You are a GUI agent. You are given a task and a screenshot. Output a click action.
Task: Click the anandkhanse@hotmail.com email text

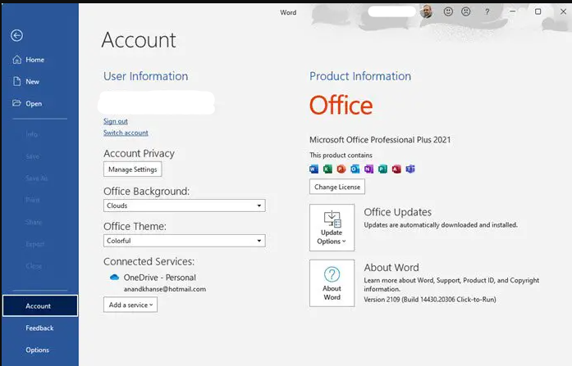click(164, 289)
